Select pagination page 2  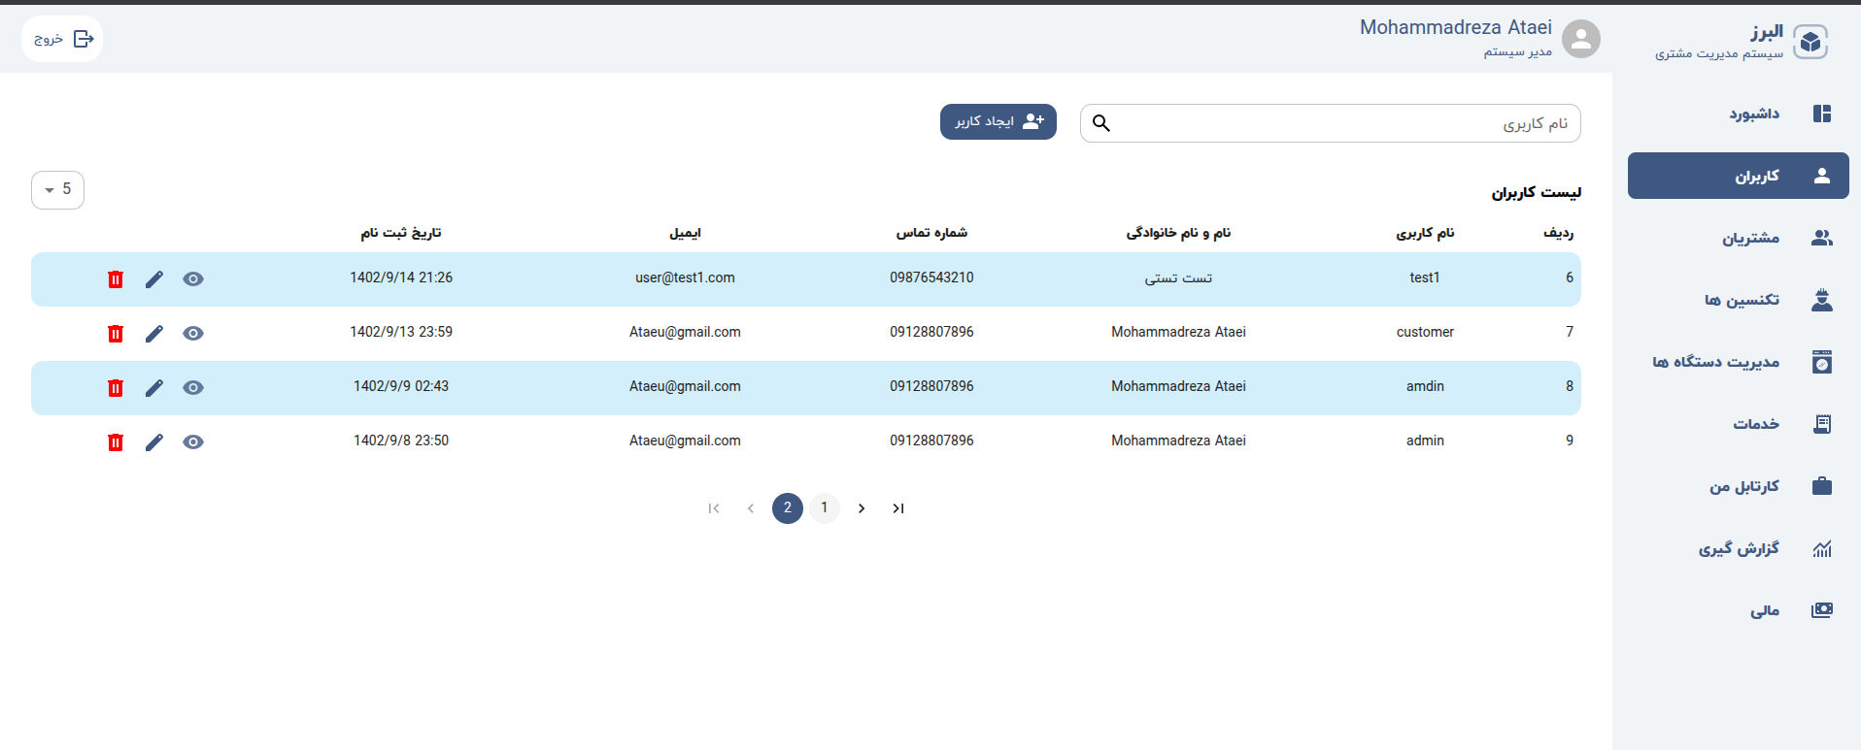coord(788,508)
